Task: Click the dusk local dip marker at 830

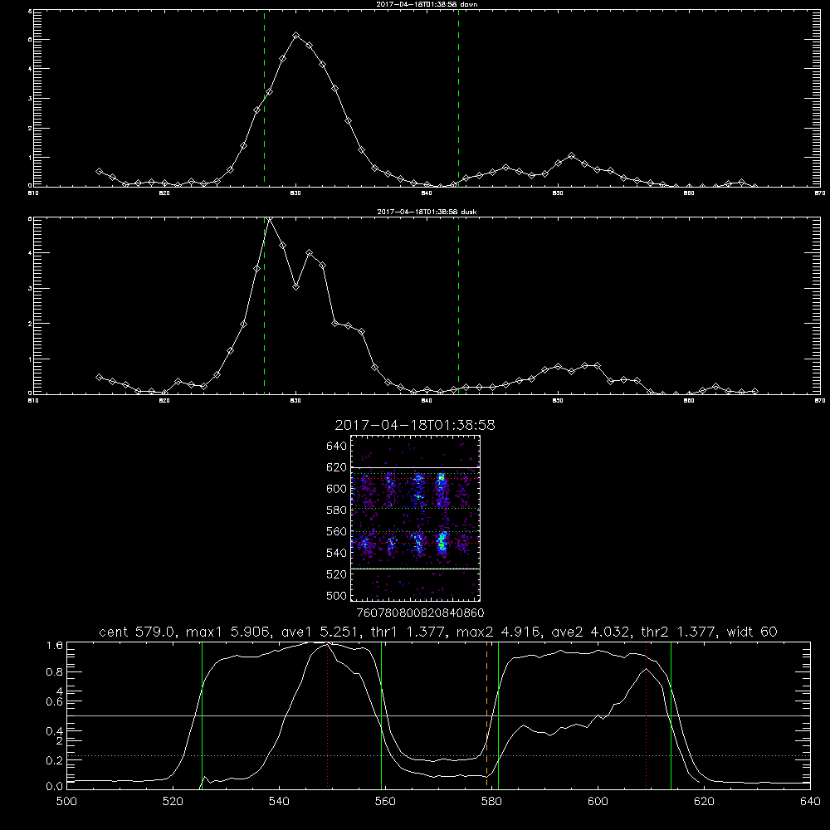Action: pos(296,286)
